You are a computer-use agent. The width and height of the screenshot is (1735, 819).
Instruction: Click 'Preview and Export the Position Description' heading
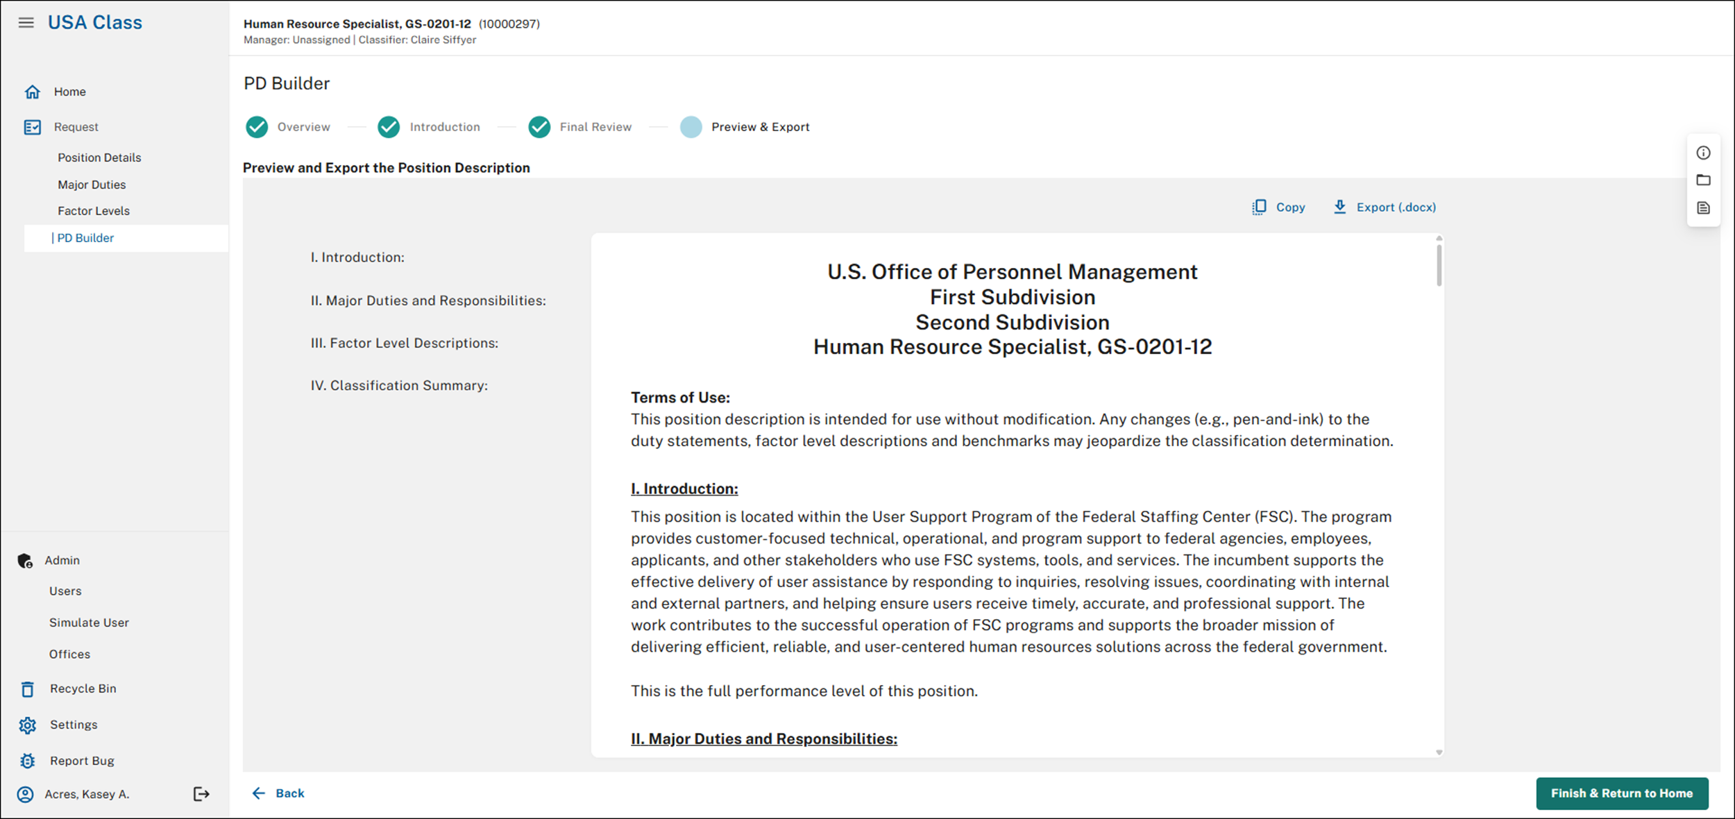(x=387, y=168)
